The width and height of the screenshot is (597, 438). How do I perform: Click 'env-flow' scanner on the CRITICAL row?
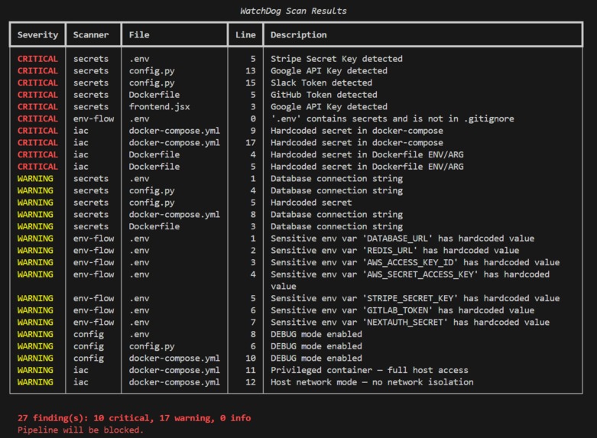point(93,118)
